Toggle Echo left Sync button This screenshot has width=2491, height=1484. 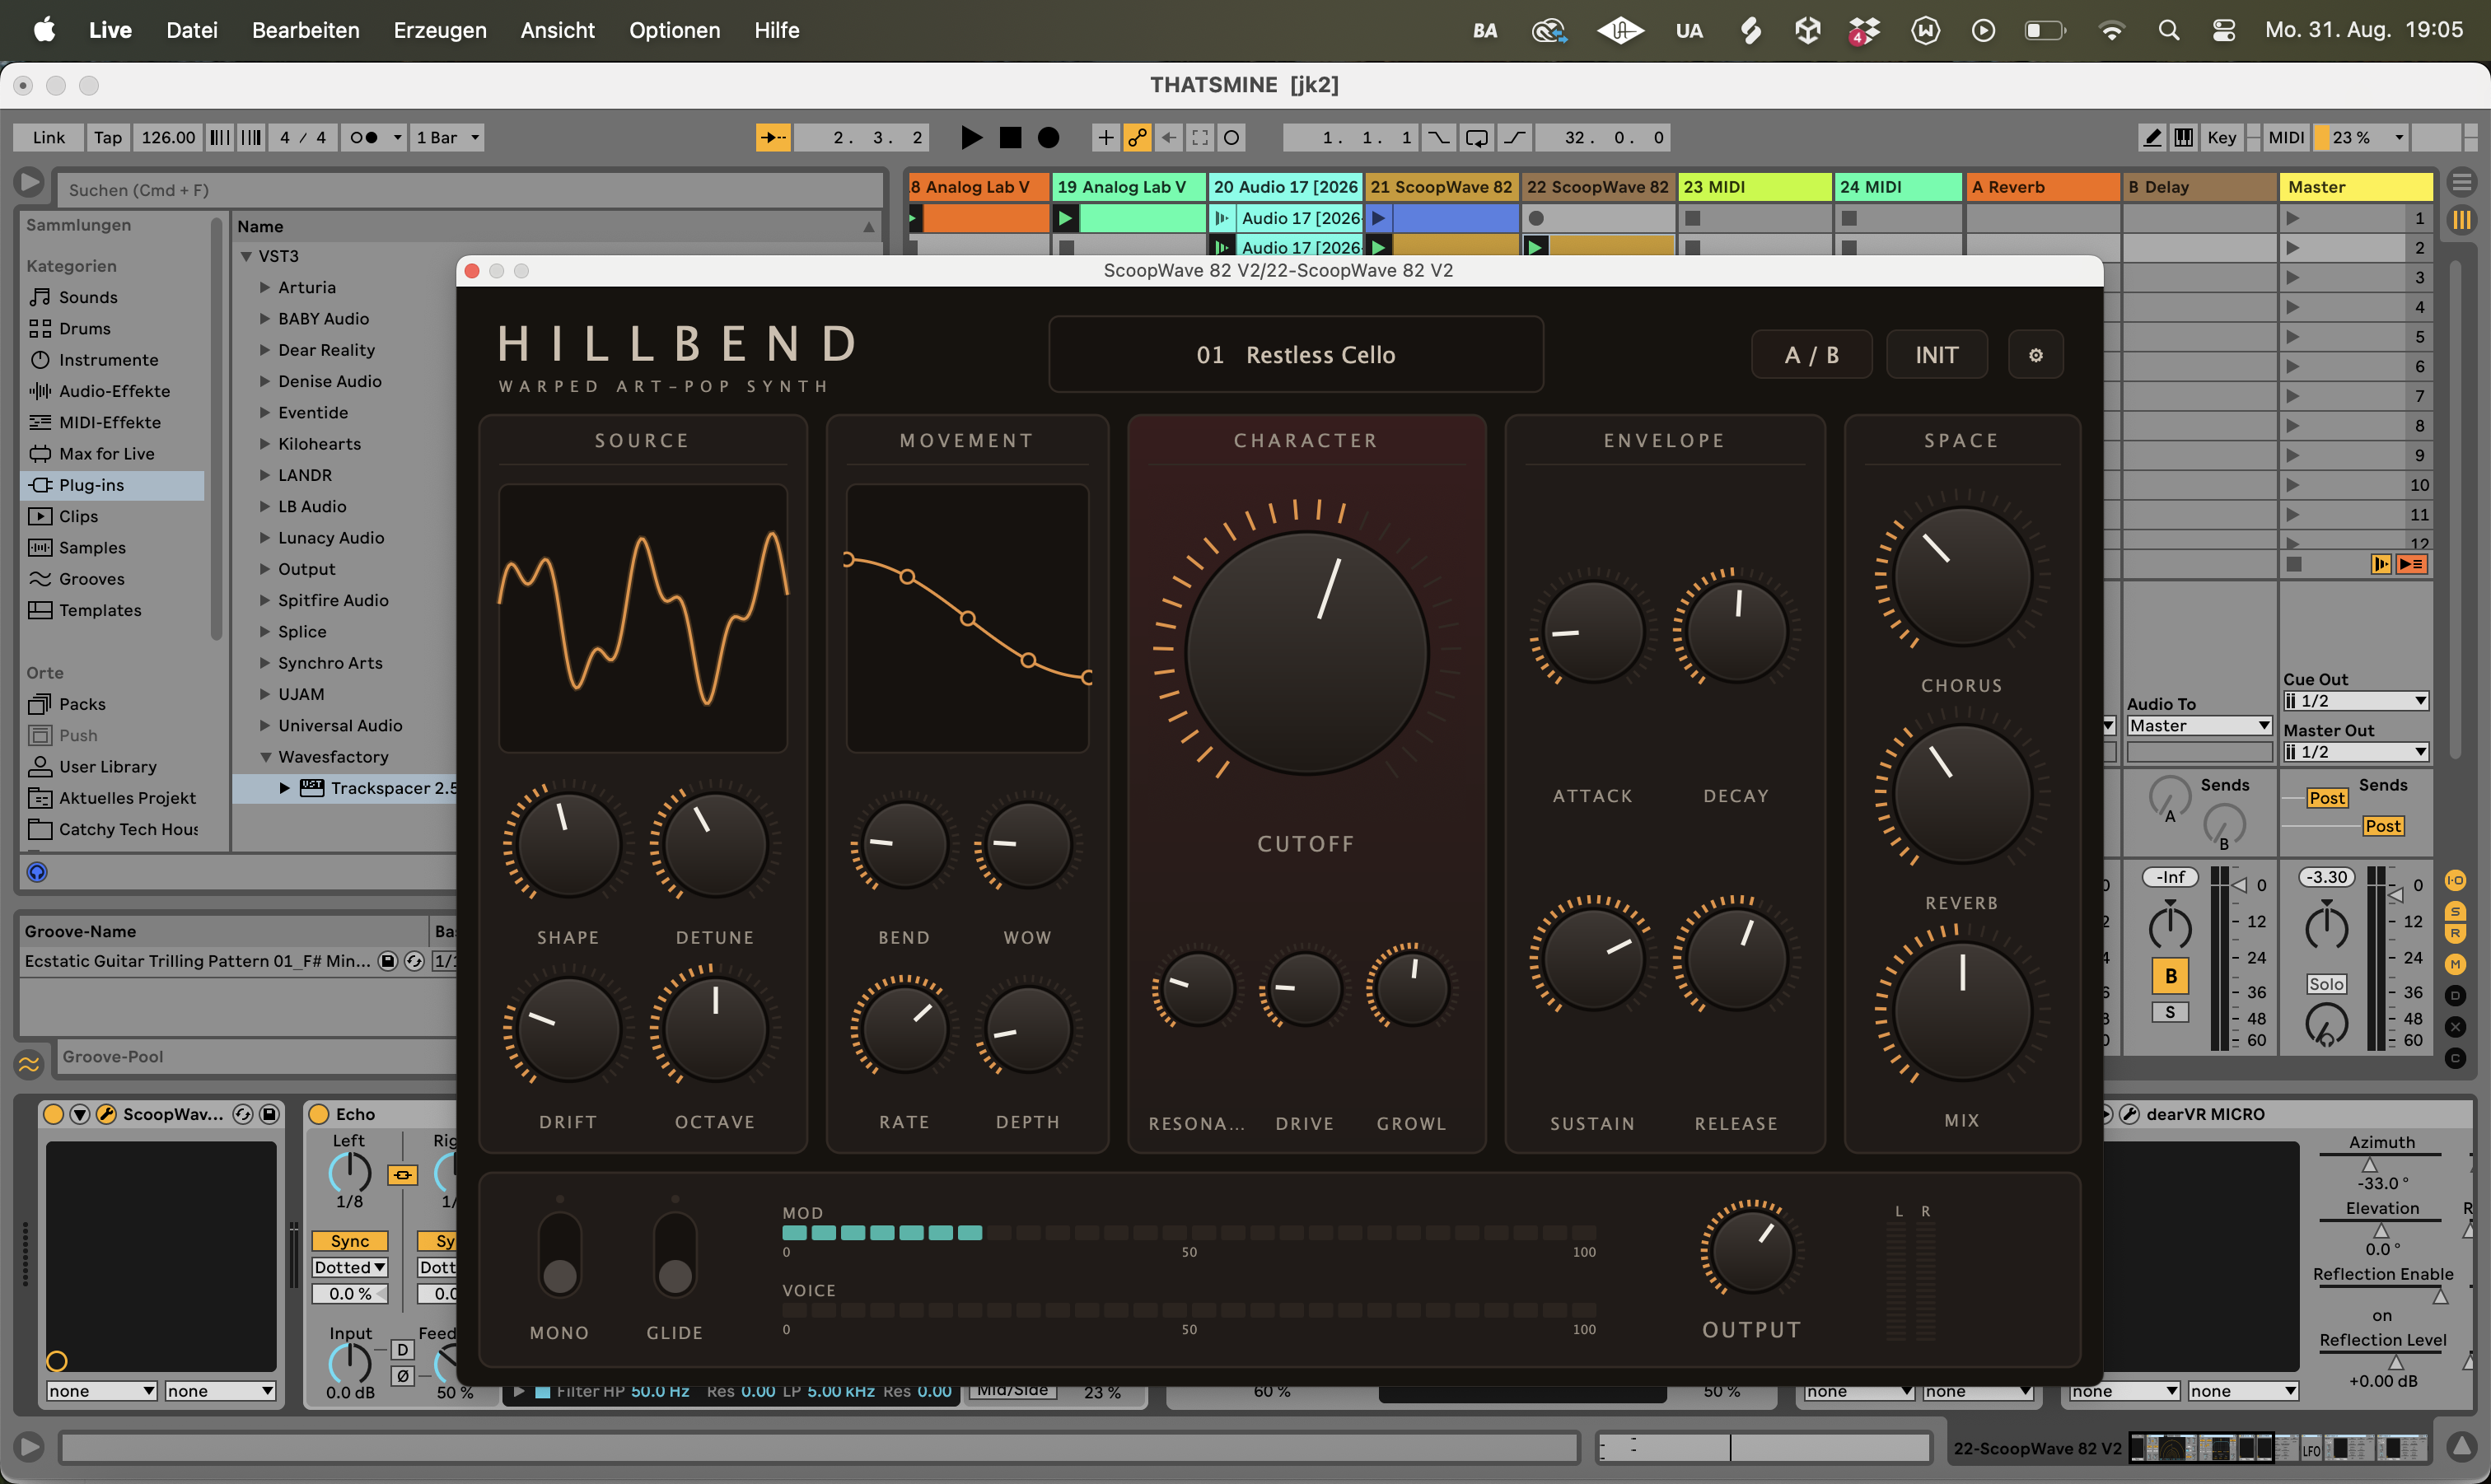(350, 1241)
